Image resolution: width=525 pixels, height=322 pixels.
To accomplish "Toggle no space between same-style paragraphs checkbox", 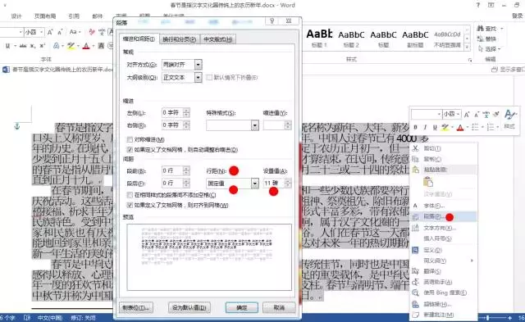I will [130, 195].
